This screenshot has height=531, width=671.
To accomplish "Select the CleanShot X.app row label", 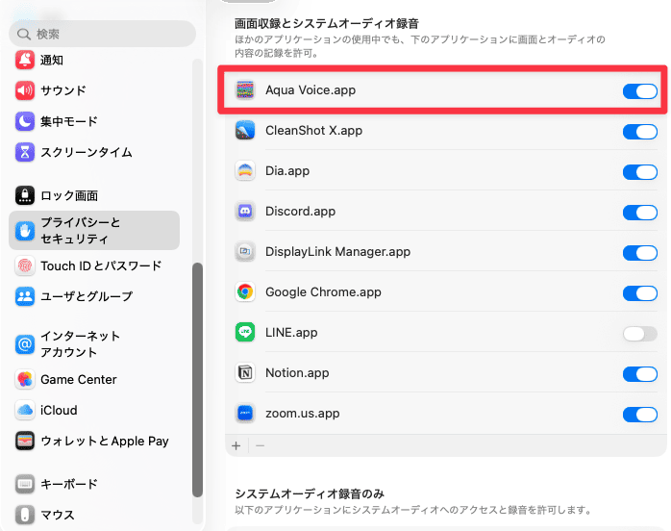I will click(313, 130).
